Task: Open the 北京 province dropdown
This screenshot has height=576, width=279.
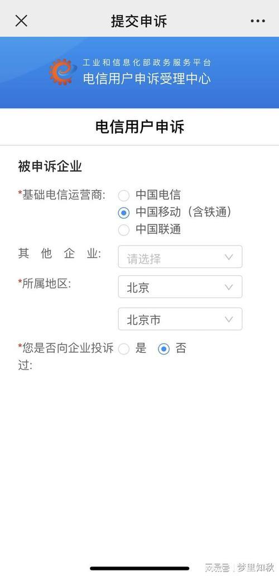Action: pyautogui.click(x=180, y=286)
